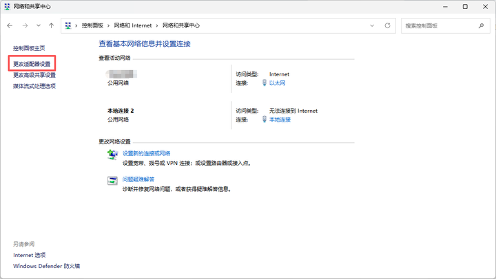Expand chevron after 控制面板 breadcrumb

pyautogui.click(x=108, y=25)
